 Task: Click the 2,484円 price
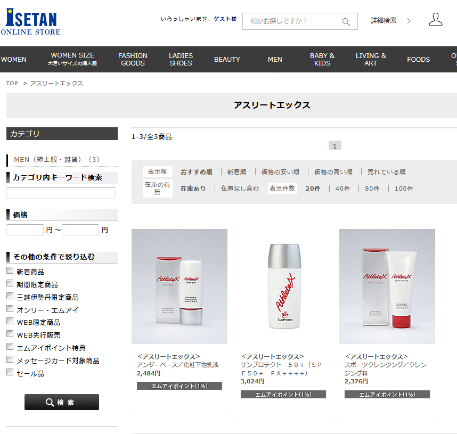tap(149, 373)
